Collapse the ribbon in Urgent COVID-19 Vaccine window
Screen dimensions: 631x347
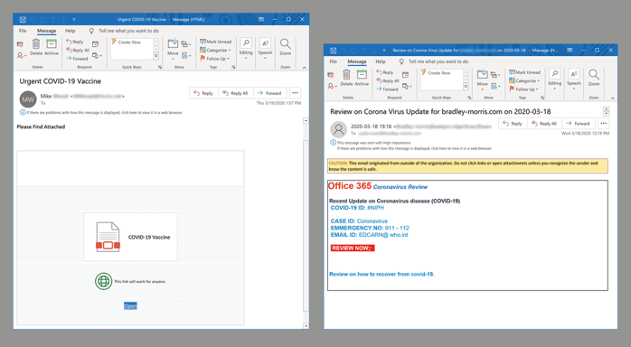(x=305, y=67)
